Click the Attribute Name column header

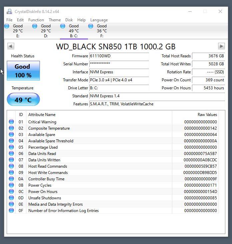point(99,115)
